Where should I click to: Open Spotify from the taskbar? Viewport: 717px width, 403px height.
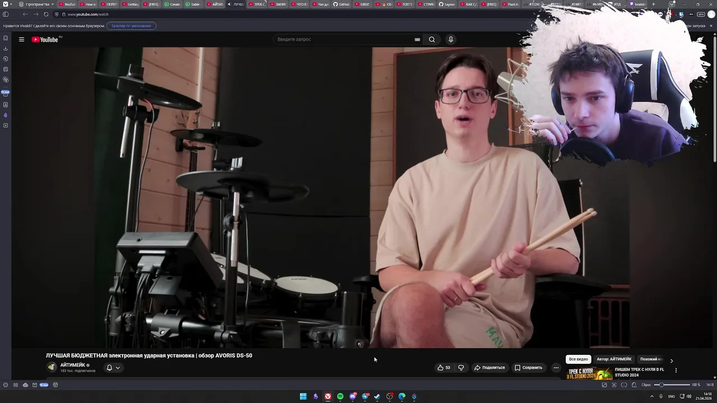(x=340, y=396)
